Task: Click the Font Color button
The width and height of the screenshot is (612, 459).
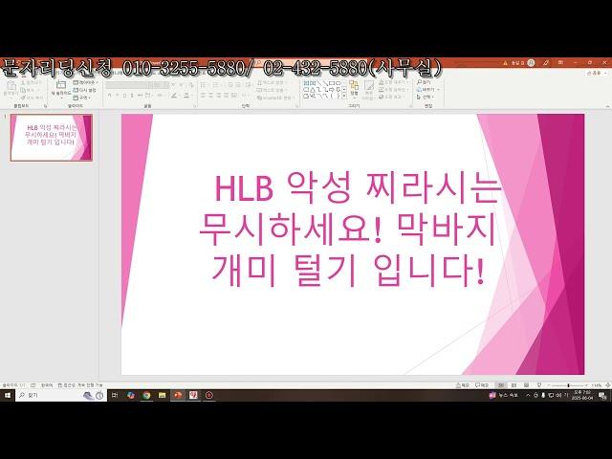Action: coord(187,96)
